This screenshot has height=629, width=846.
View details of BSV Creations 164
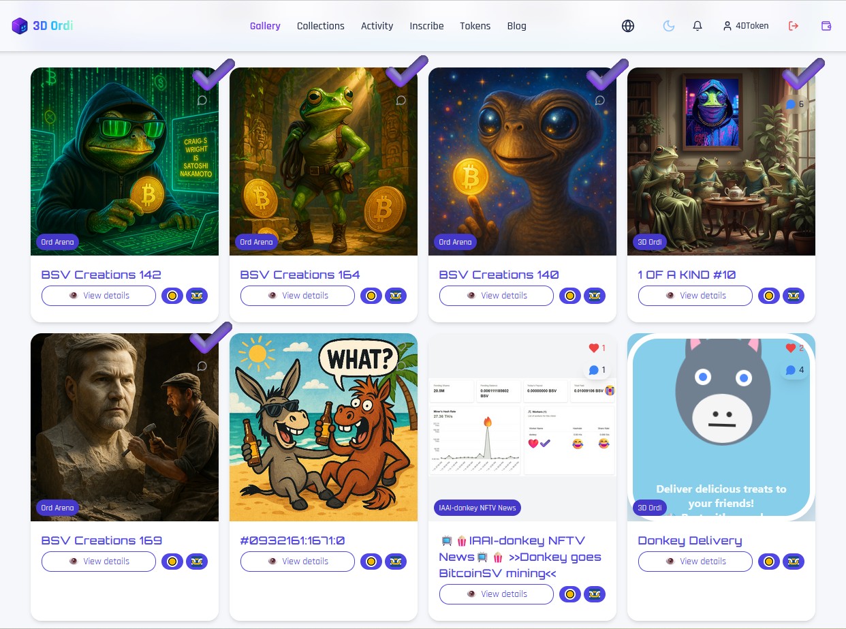pos(298,296)
